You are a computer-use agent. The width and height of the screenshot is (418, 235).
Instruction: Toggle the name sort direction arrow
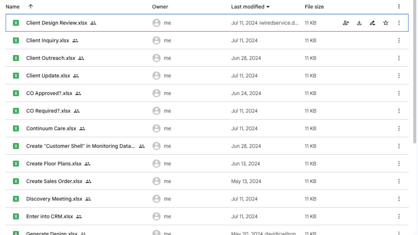click(x=31, y=7)
